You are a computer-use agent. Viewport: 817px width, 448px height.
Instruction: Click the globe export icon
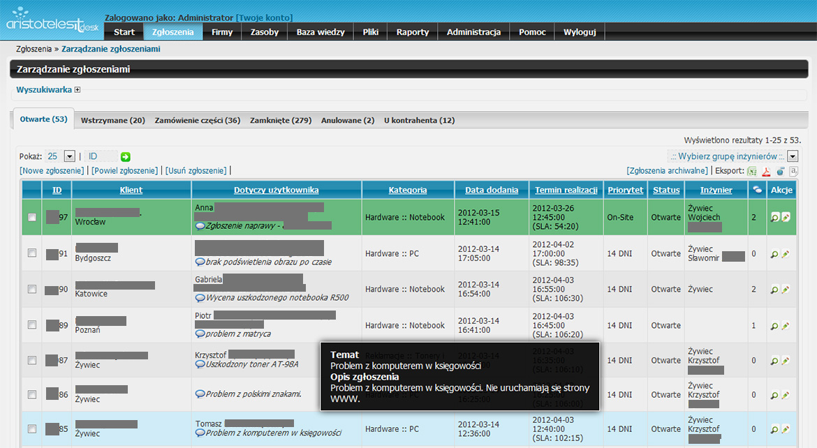[x=780, y=171]
